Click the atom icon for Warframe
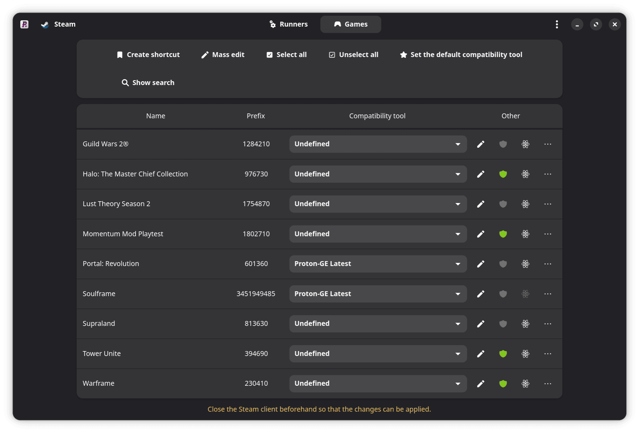This screenshot has width=639, height=433. 525,384
